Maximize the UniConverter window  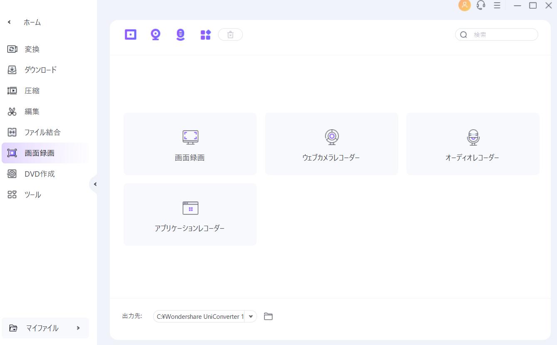[533, 5]
